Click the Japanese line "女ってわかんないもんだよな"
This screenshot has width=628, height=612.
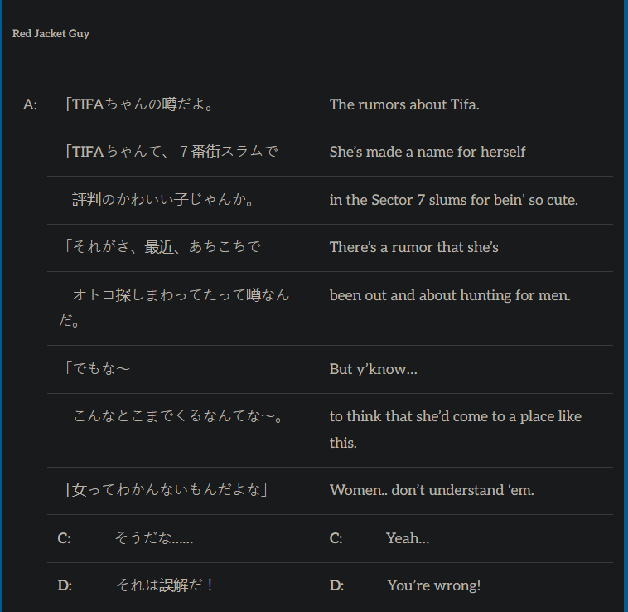[x=166, y=490]
